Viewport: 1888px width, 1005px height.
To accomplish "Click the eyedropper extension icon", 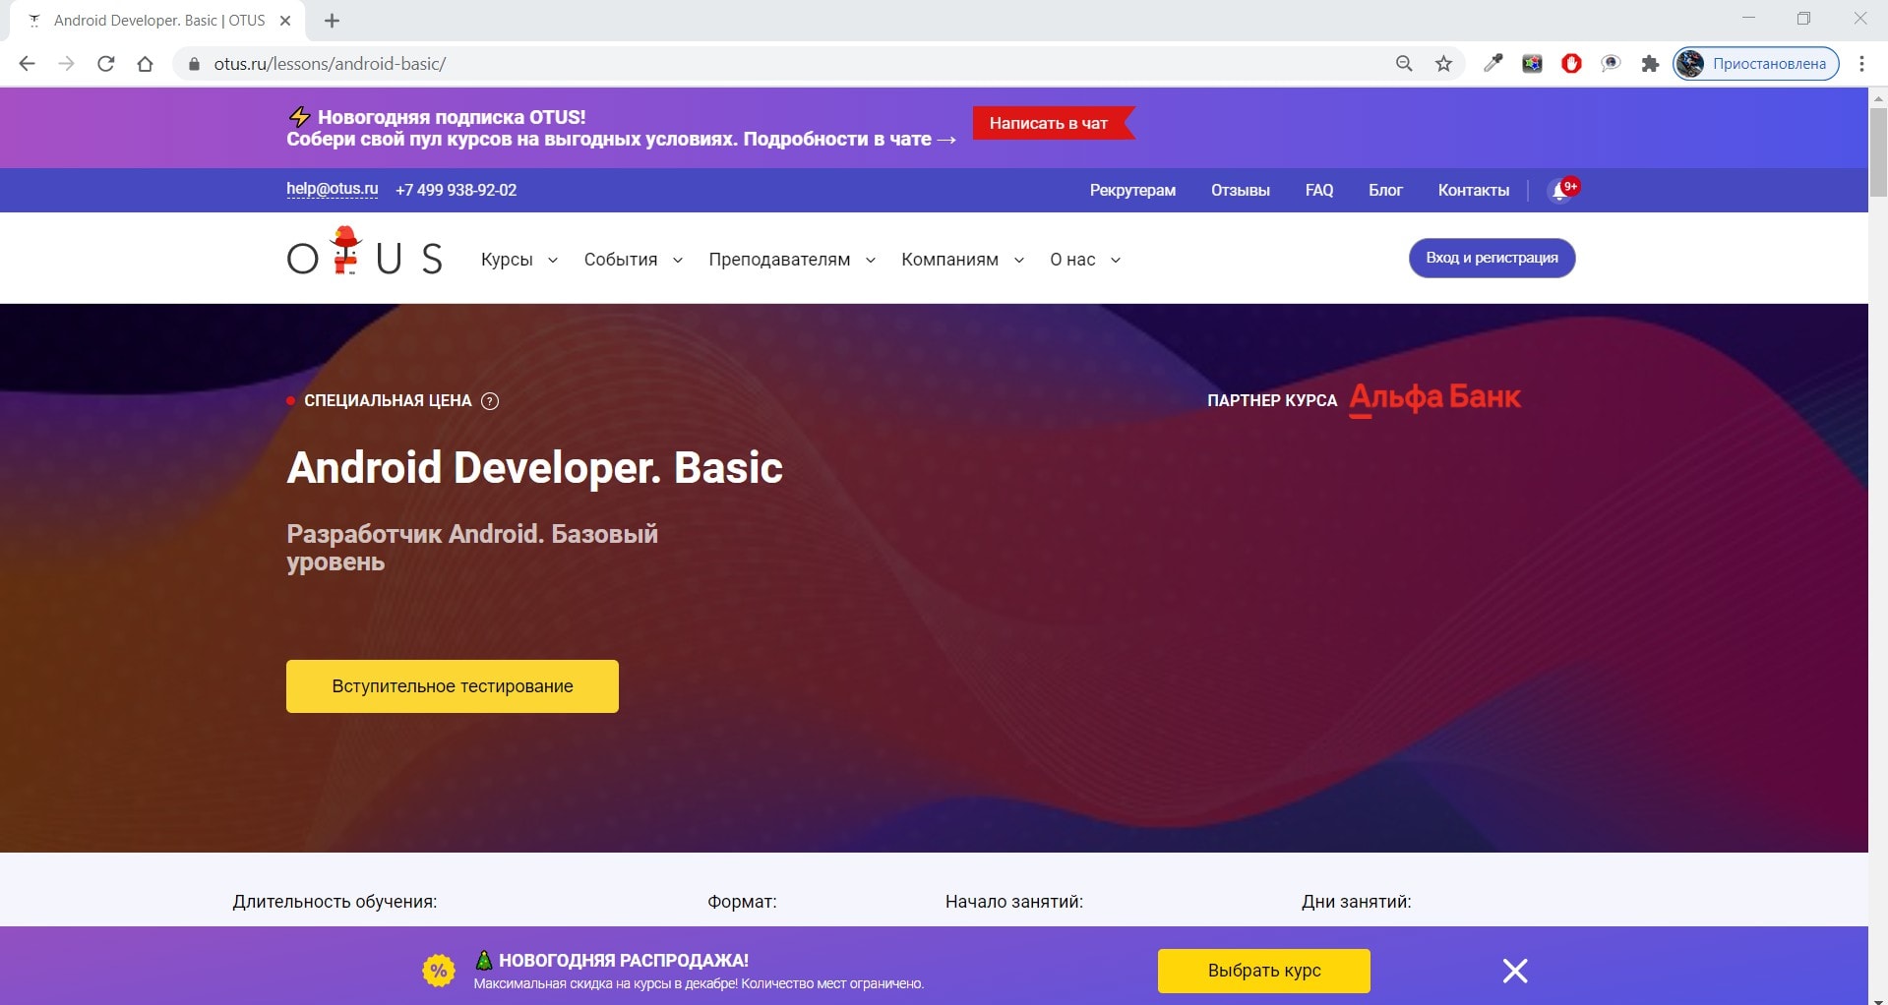I will (1493, 64).
